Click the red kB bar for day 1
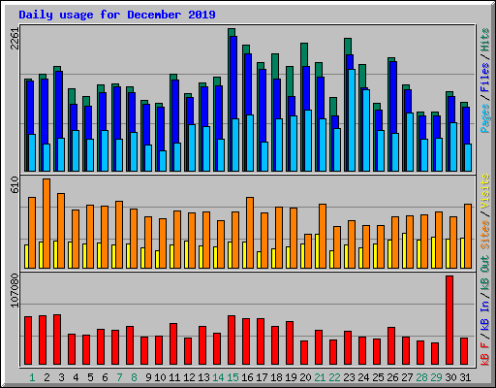Screen dimensions: 496x388 (28, 340)
